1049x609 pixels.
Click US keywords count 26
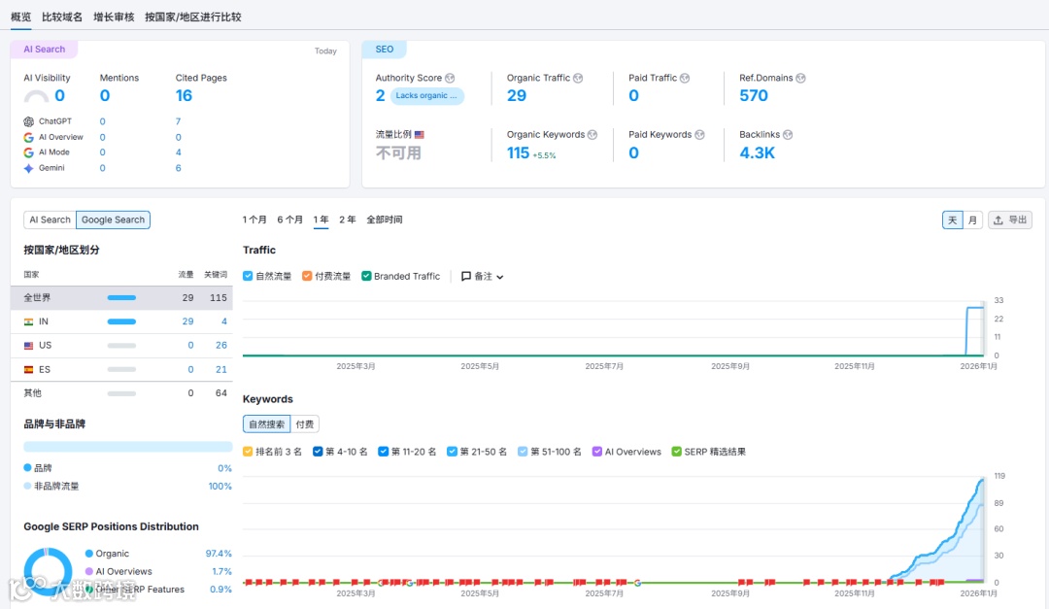click(221, 346)
